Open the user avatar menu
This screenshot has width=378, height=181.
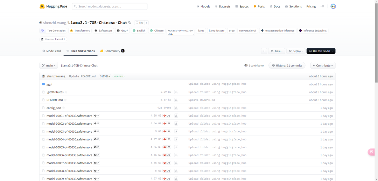tap(333, 7)
